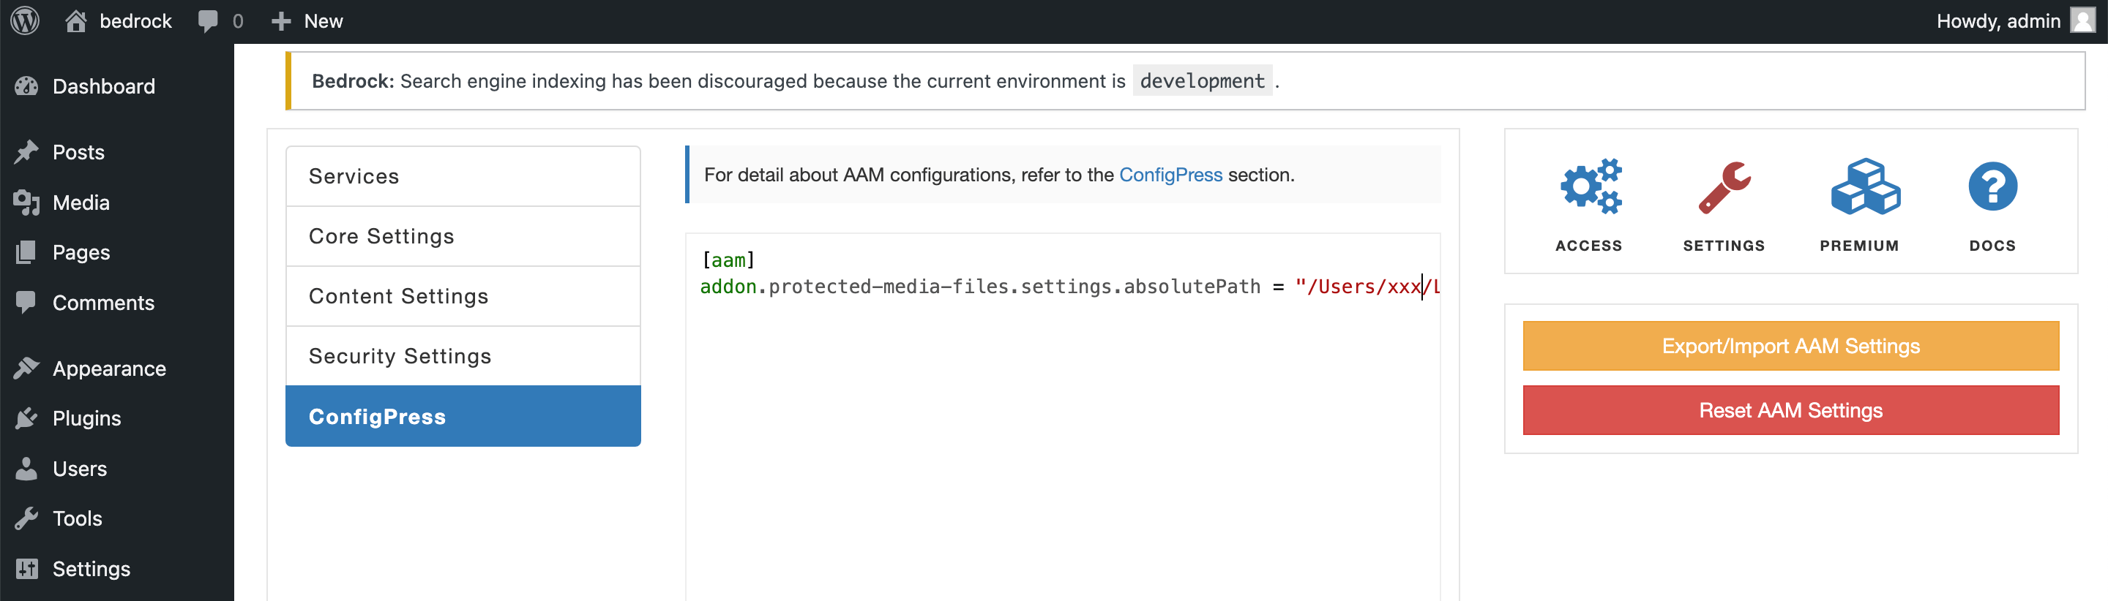Click the absolutePath line in config editor
2108x601 pixels.
click(1069, 286)
